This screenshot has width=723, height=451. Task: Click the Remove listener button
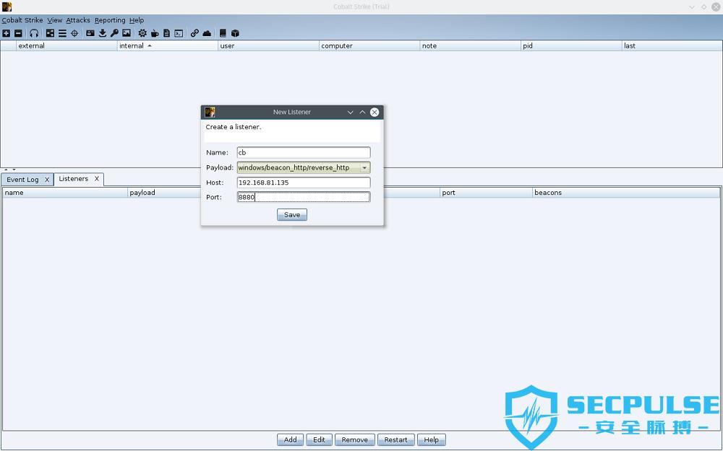coord(354,439)
